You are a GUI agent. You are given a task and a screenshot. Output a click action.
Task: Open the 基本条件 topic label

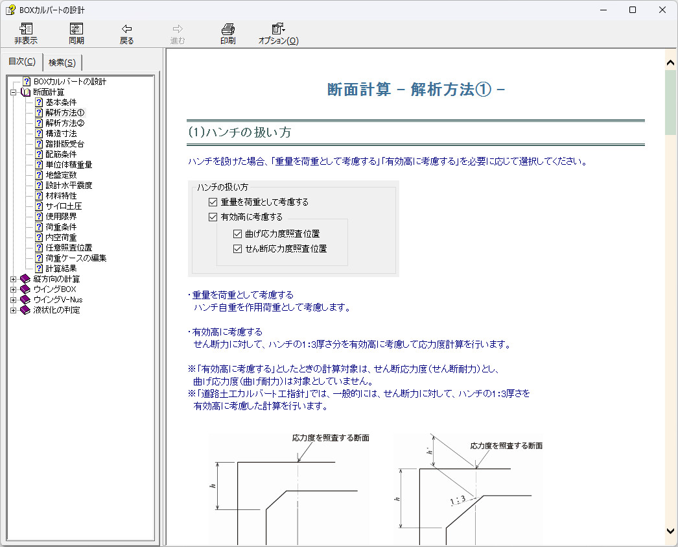pos(61,102)
